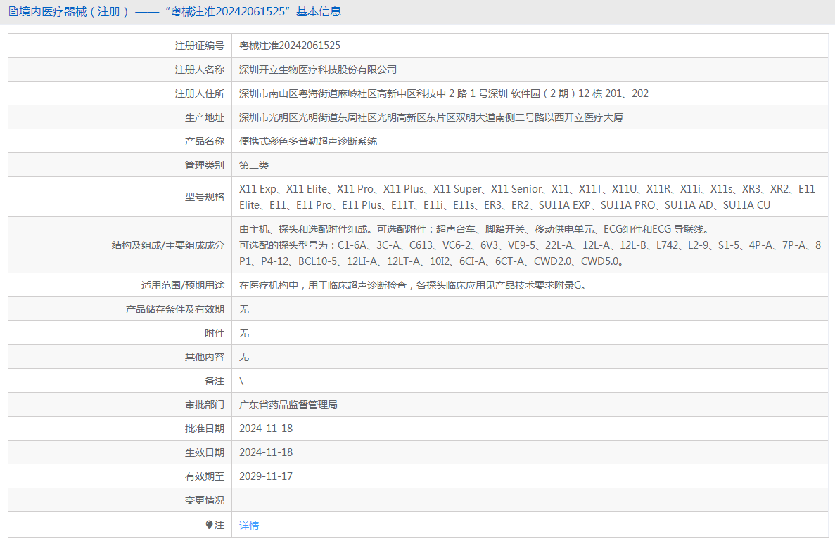The image size is (835, 541).
Task: Click the 其他内容 label
Action: (x=205, y=358)
